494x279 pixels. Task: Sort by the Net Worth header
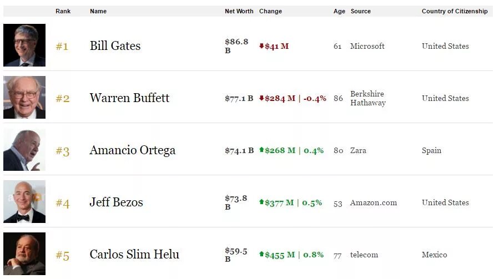click(x=239, y=11)
